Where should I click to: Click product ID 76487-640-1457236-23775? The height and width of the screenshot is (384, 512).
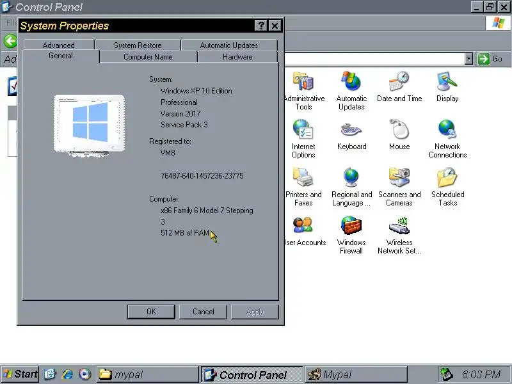[202, 176]
